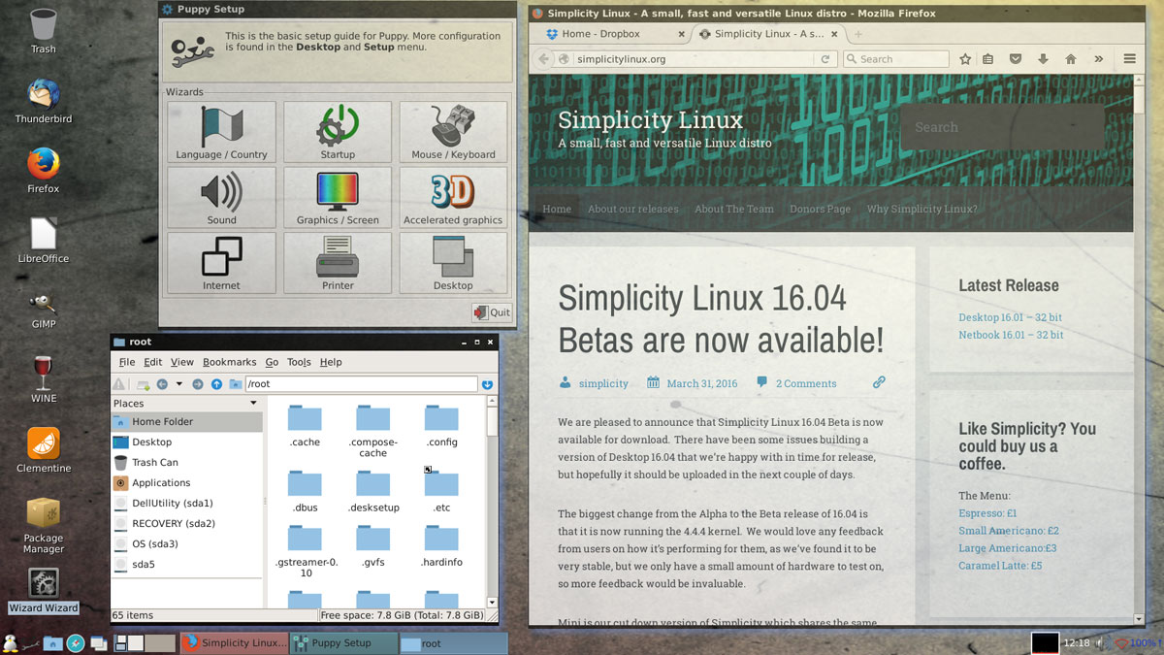Open the About our releases page
1164x655 pixels.
click(632, 209)
